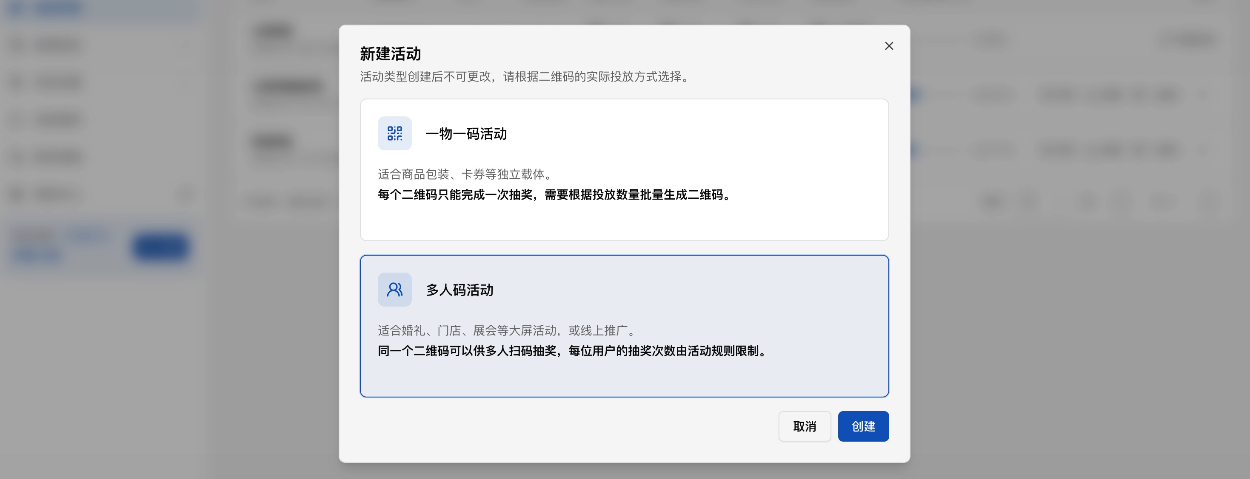Viewport: 1250px width, 479px height.
Task: Click the QR code icon for 一物一码活动
Action: point(394,133)
